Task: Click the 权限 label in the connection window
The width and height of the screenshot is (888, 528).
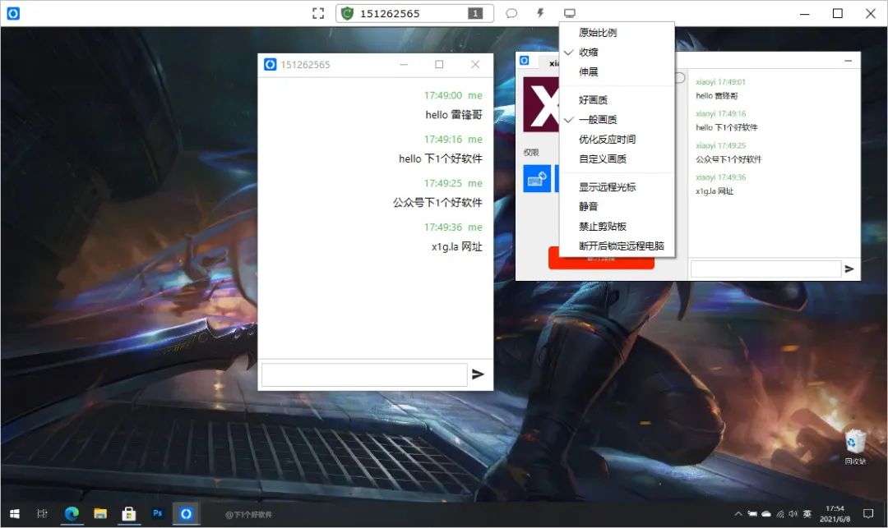Action: 531,153
